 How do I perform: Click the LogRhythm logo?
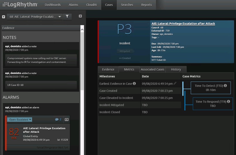coord(20,4)
